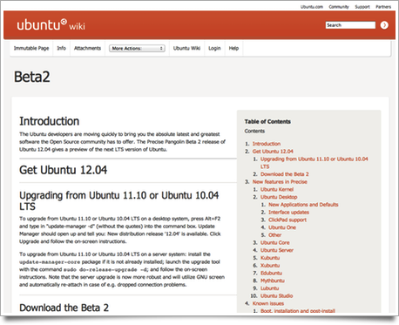Open the Attachments menu item
399x325 pixels.
(87, 48)
